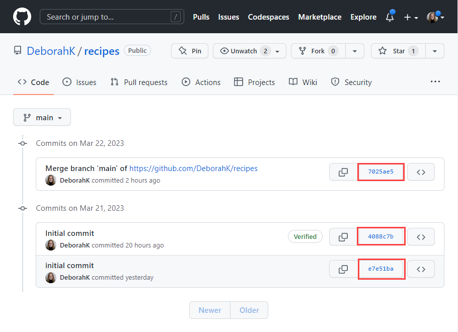This screenshot has width=458, height=332.
Task: Switch to the Pull requests tab
Action: 139,82
